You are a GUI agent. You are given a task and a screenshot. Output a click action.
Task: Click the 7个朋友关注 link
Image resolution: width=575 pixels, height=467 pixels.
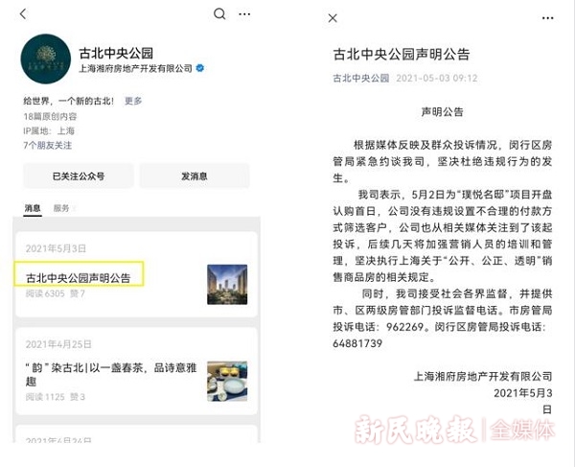(x=48, y=145)
